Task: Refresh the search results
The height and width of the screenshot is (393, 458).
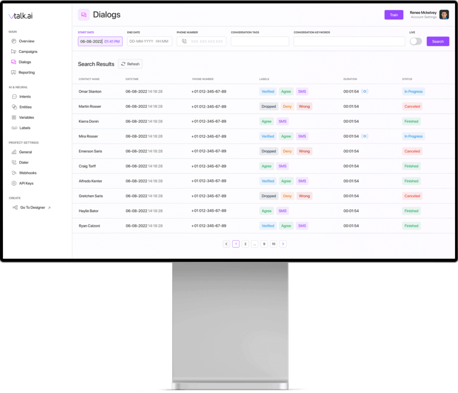Action: (x=130, y=64)
